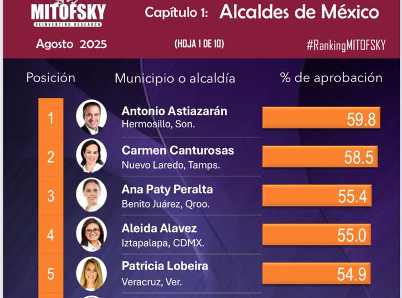Select Patricia Lobeira's portrait photo
The width and height of the screenshot is (402, 298).
pyautogui.click(x=92, y=273)
